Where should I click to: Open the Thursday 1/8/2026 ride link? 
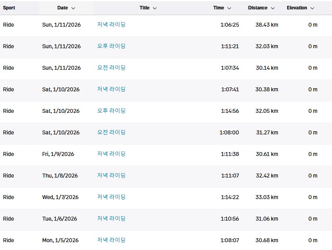pyautogui.click(x=111, y=175)
